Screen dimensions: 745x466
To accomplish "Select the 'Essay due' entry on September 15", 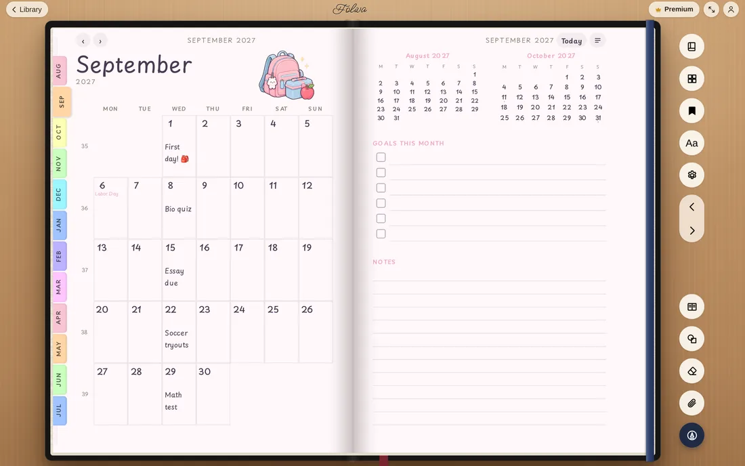I will click(x=174, y=277).
